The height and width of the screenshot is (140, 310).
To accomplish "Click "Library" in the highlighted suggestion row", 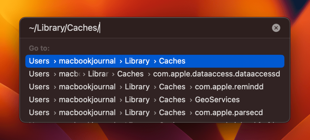I will tap(137, 61).
